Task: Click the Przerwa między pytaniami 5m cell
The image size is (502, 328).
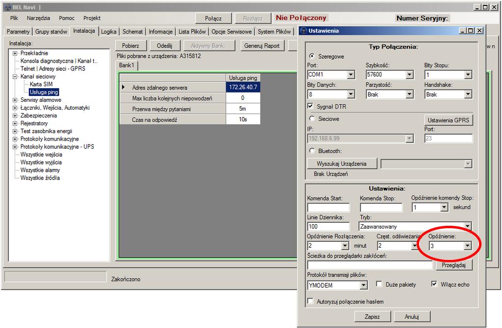Action: coord(243,109)
